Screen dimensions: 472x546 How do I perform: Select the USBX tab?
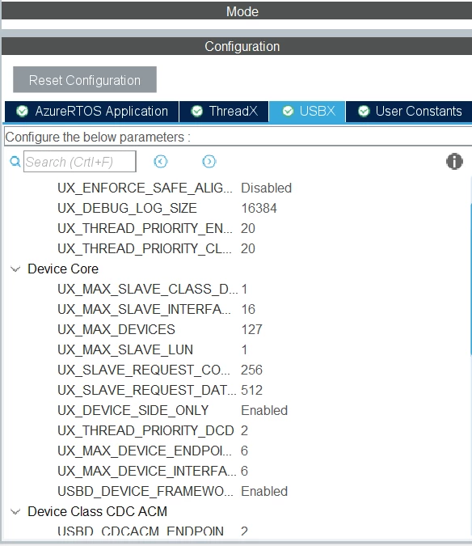tap(307, 112)
